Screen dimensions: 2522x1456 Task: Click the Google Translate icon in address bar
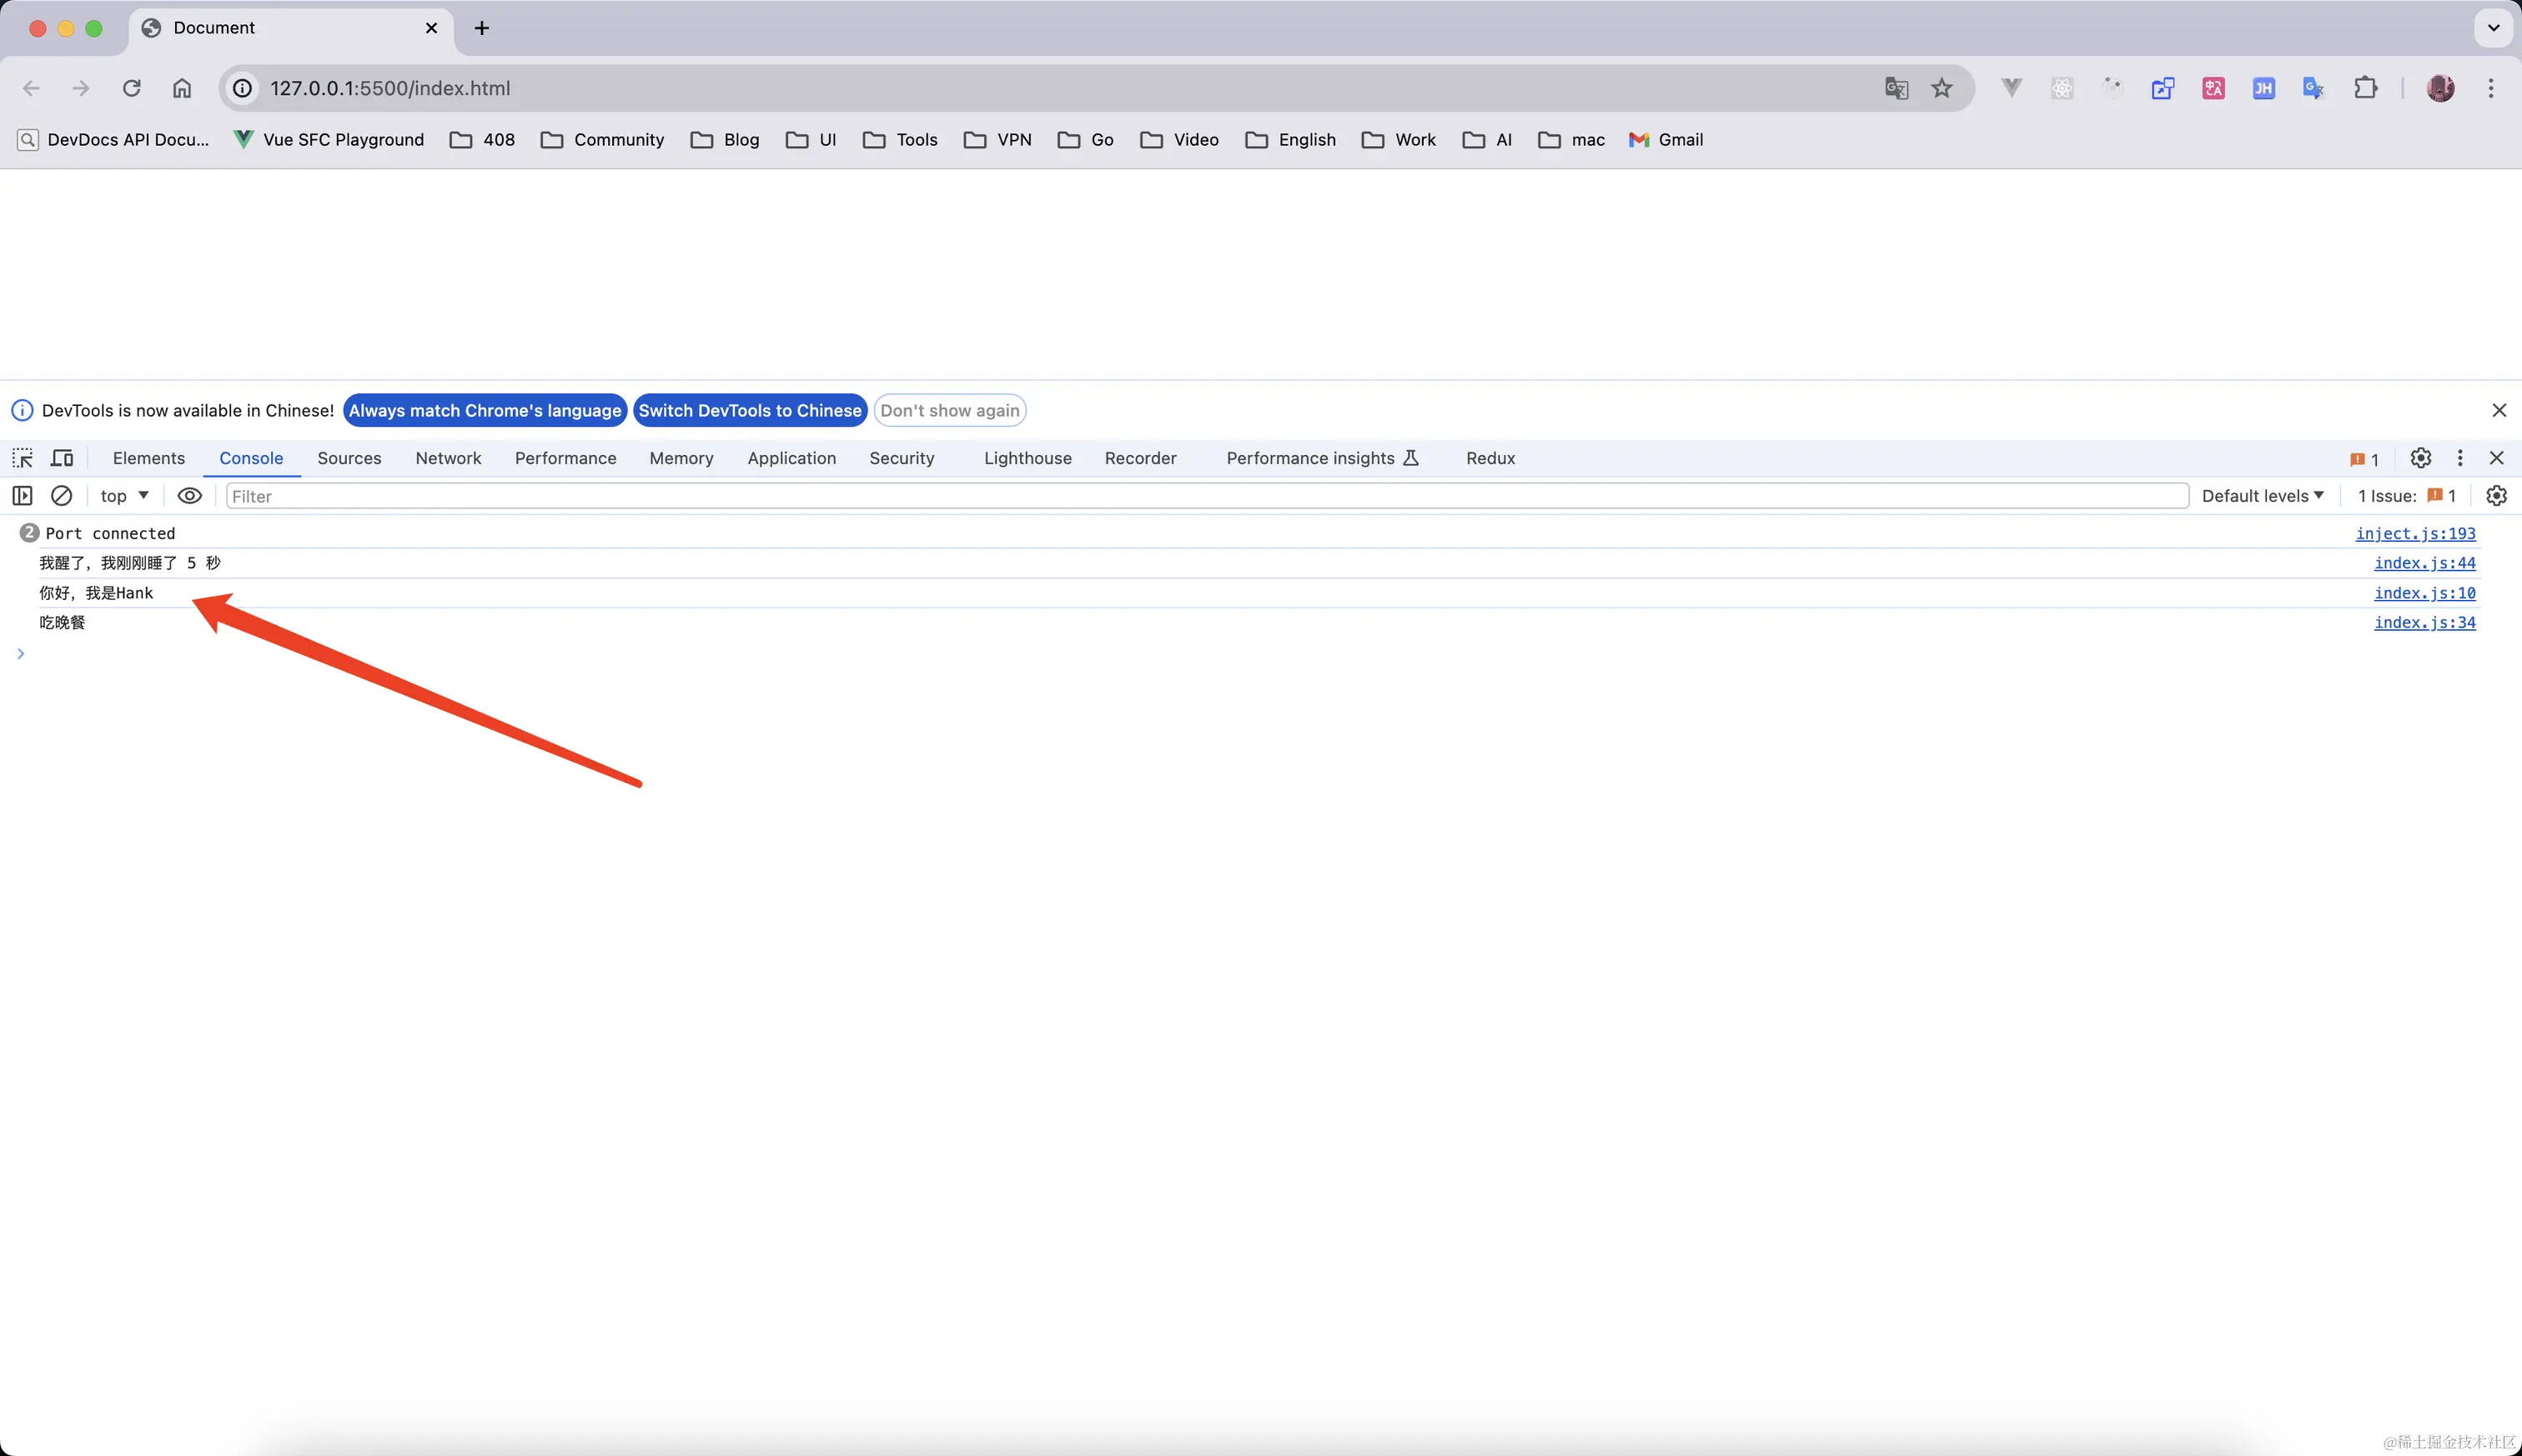click(1896, 88)
